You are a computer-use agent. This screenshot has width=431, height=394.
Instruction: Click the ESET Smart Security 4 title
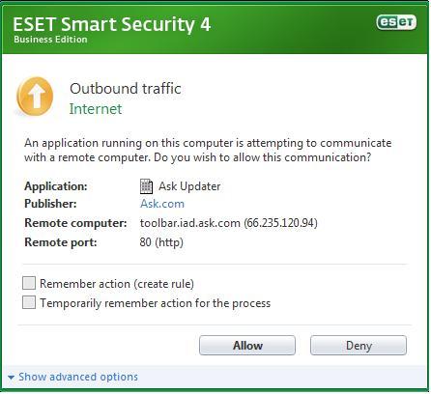(112, 24)
